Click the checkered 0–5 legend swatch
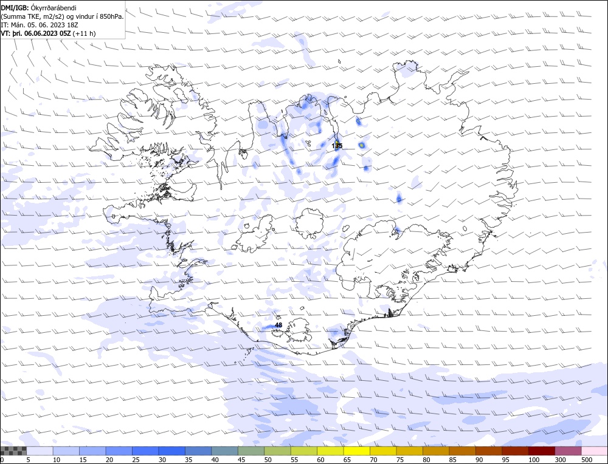Image resolution: width=608 pixels, height=464 pixels. pos(13,451)
